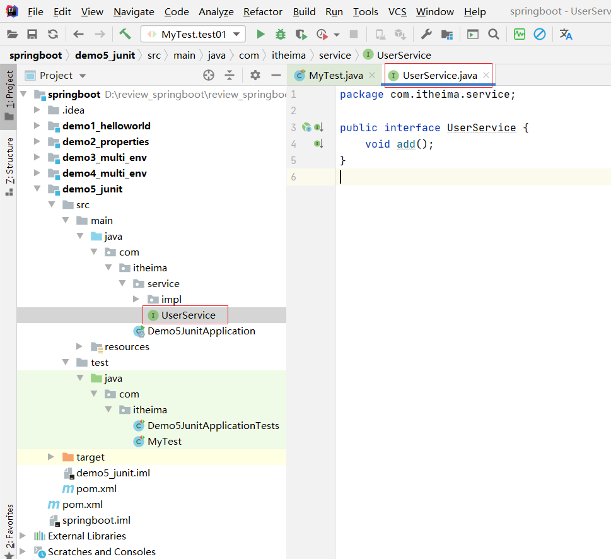Click Run with Coverage icon

[x=301, y=34]
